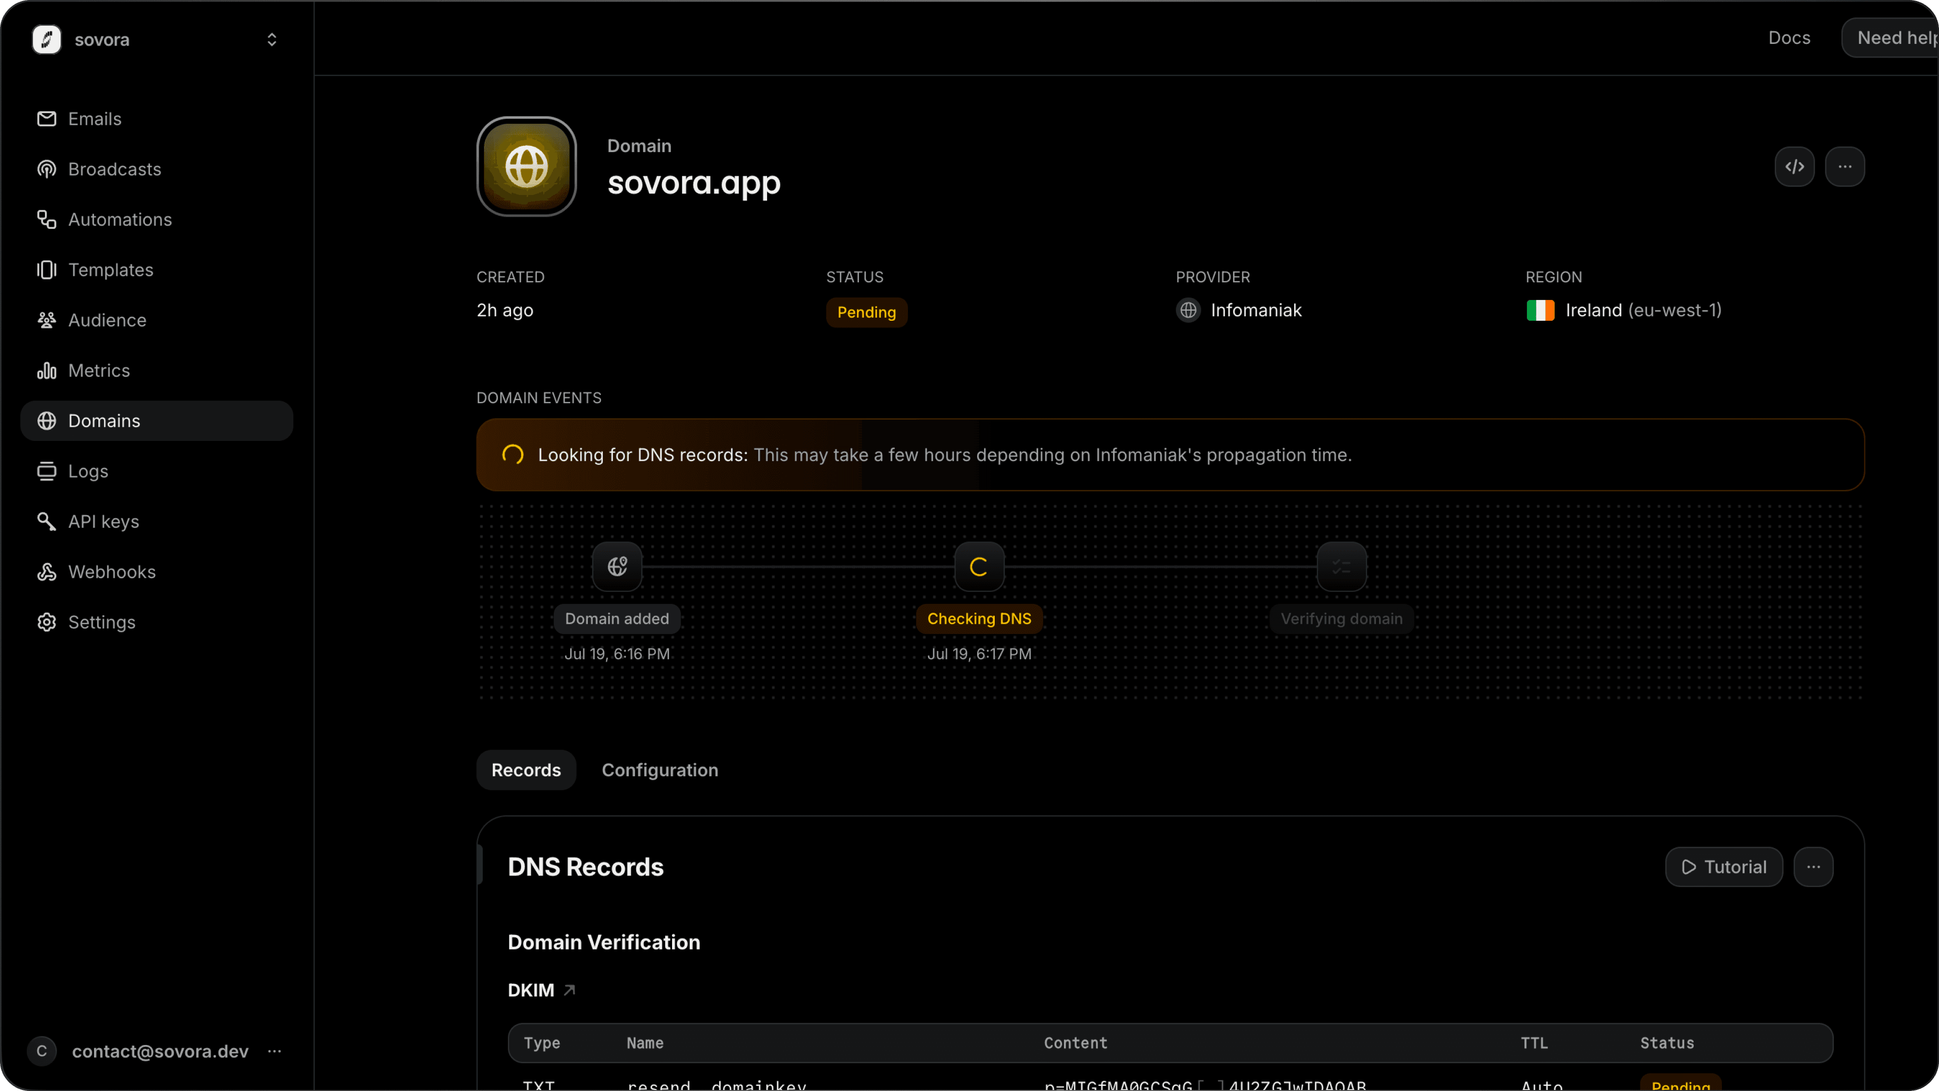This screenshot has width=1939, height=1091.
Task: Go to Audience menu label
Action: point(108,320)
